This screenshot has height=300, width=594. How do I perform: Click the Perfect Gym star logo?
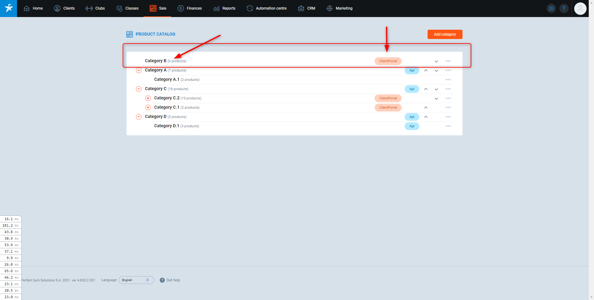coord(8,8)
